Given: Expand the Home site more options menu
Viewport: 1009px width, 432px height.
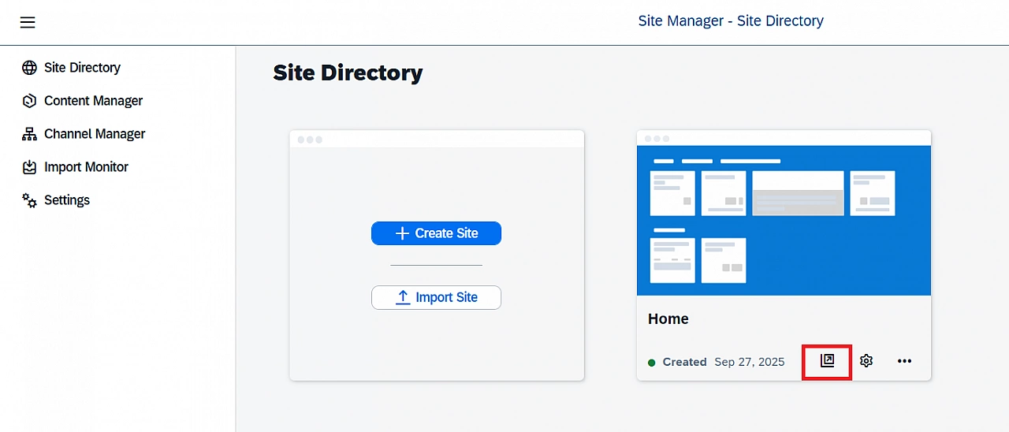Looking at the screenshot, I should tap(904, 361).
